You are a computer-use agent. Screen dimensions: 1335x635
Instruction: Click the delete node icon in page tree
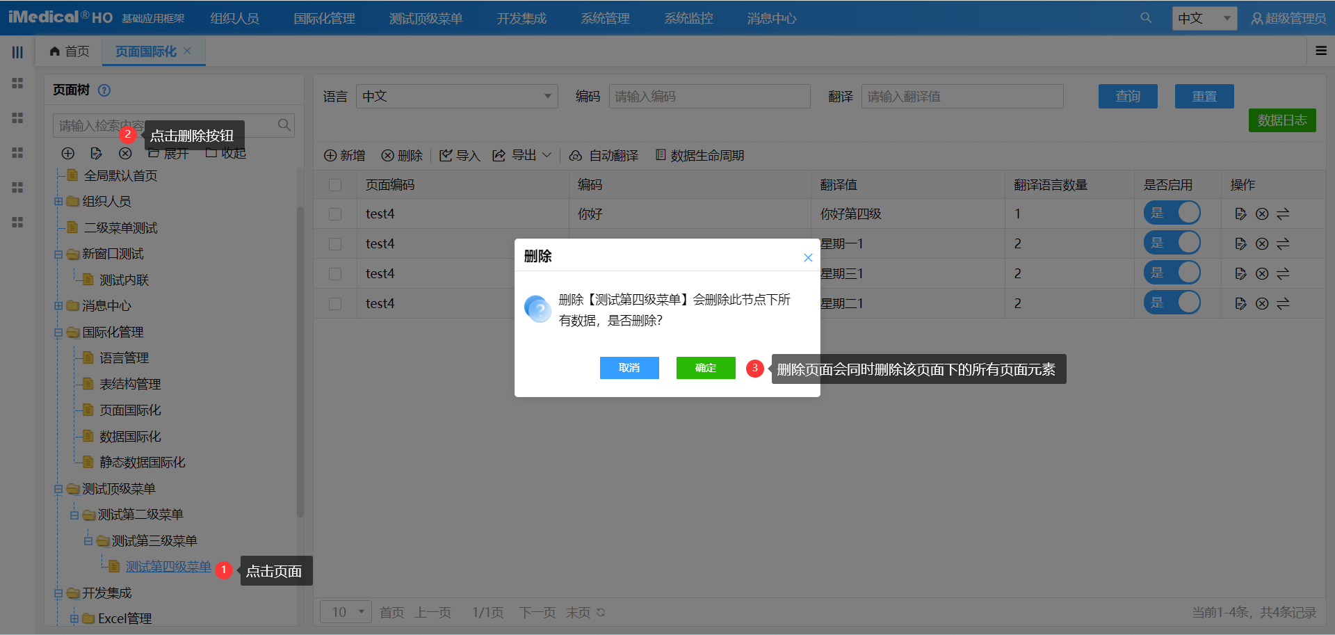click(125, 153)
